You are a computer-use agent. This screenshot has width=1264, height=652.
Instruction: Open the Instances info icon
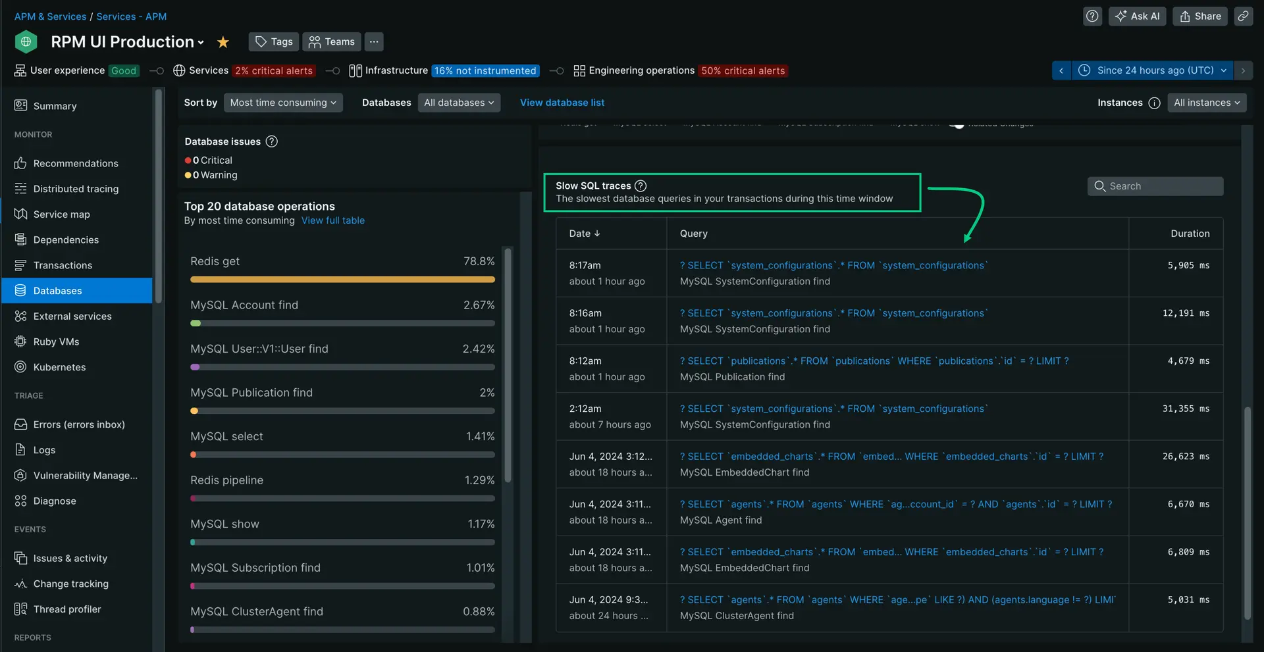pyautogui.click(x=1154, y=103)
